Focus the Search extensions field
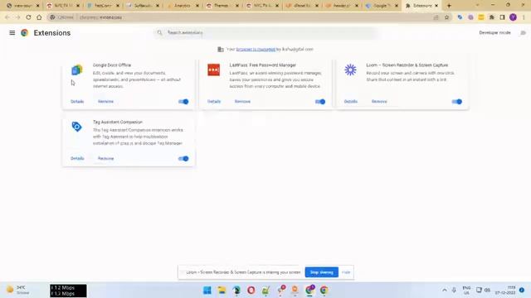Viewport: 531px width, 298px height. [265, 32]
